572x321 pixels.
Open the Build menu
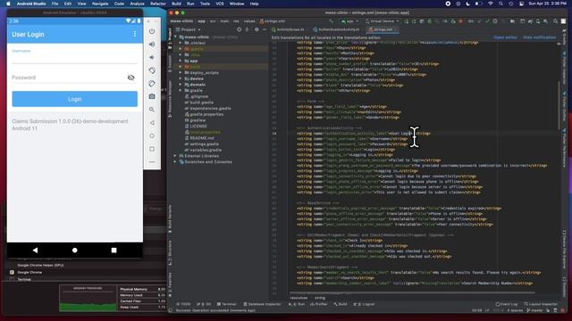pos(176,4)
